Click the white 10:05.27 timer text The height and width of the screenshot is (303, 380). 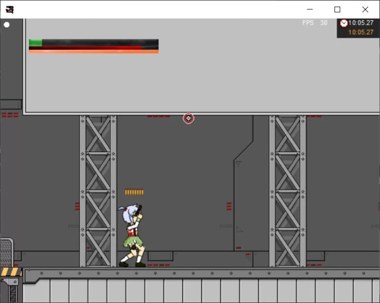pos(361,23)
